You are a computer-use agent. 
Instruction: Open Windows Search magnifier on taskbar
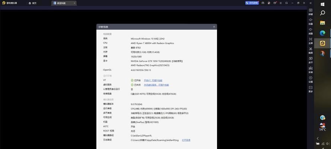click(x=322, y=13)
